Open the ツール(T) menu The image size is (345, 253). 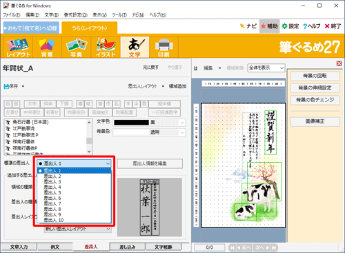[x=119, y=15]
